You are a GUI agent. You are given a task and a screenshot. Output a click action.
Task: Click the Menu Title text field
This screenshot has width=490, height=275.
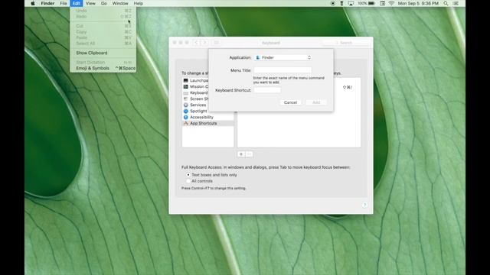[x=283, y=70]
